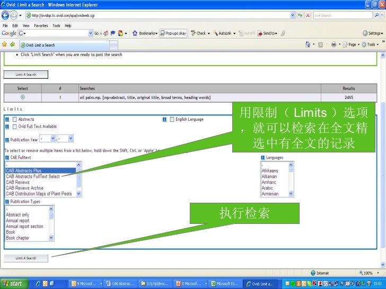Click the top Limit A Search button
386x289 pixels.
coord(26,75)
